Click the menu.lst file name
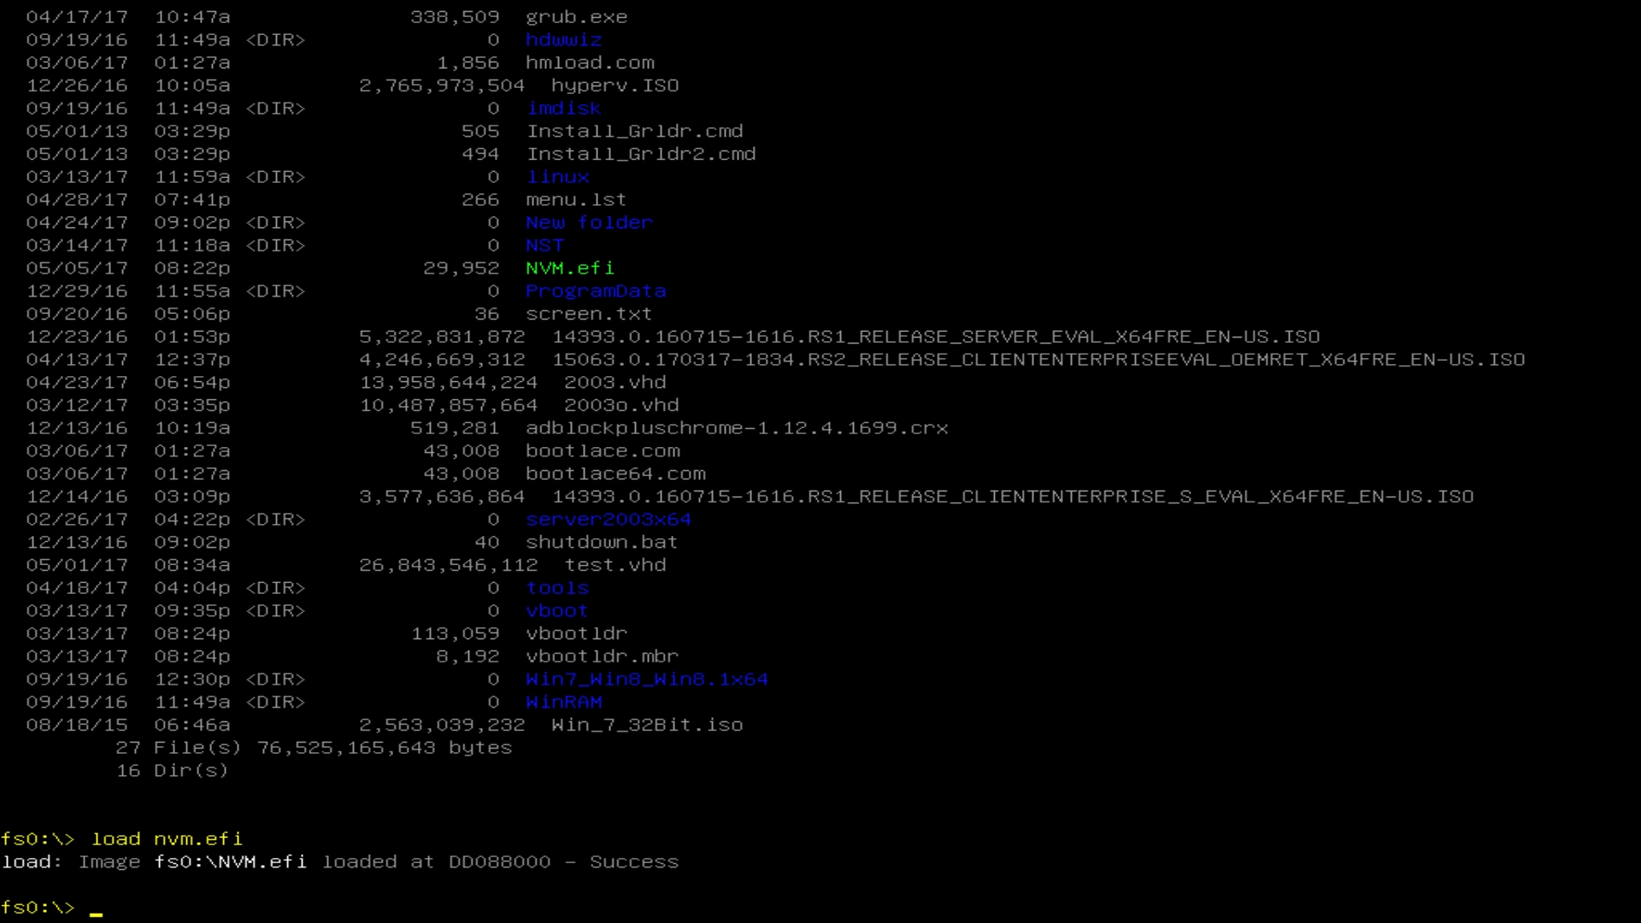This screenshot has width=1641, height=923. click(576, 200)
